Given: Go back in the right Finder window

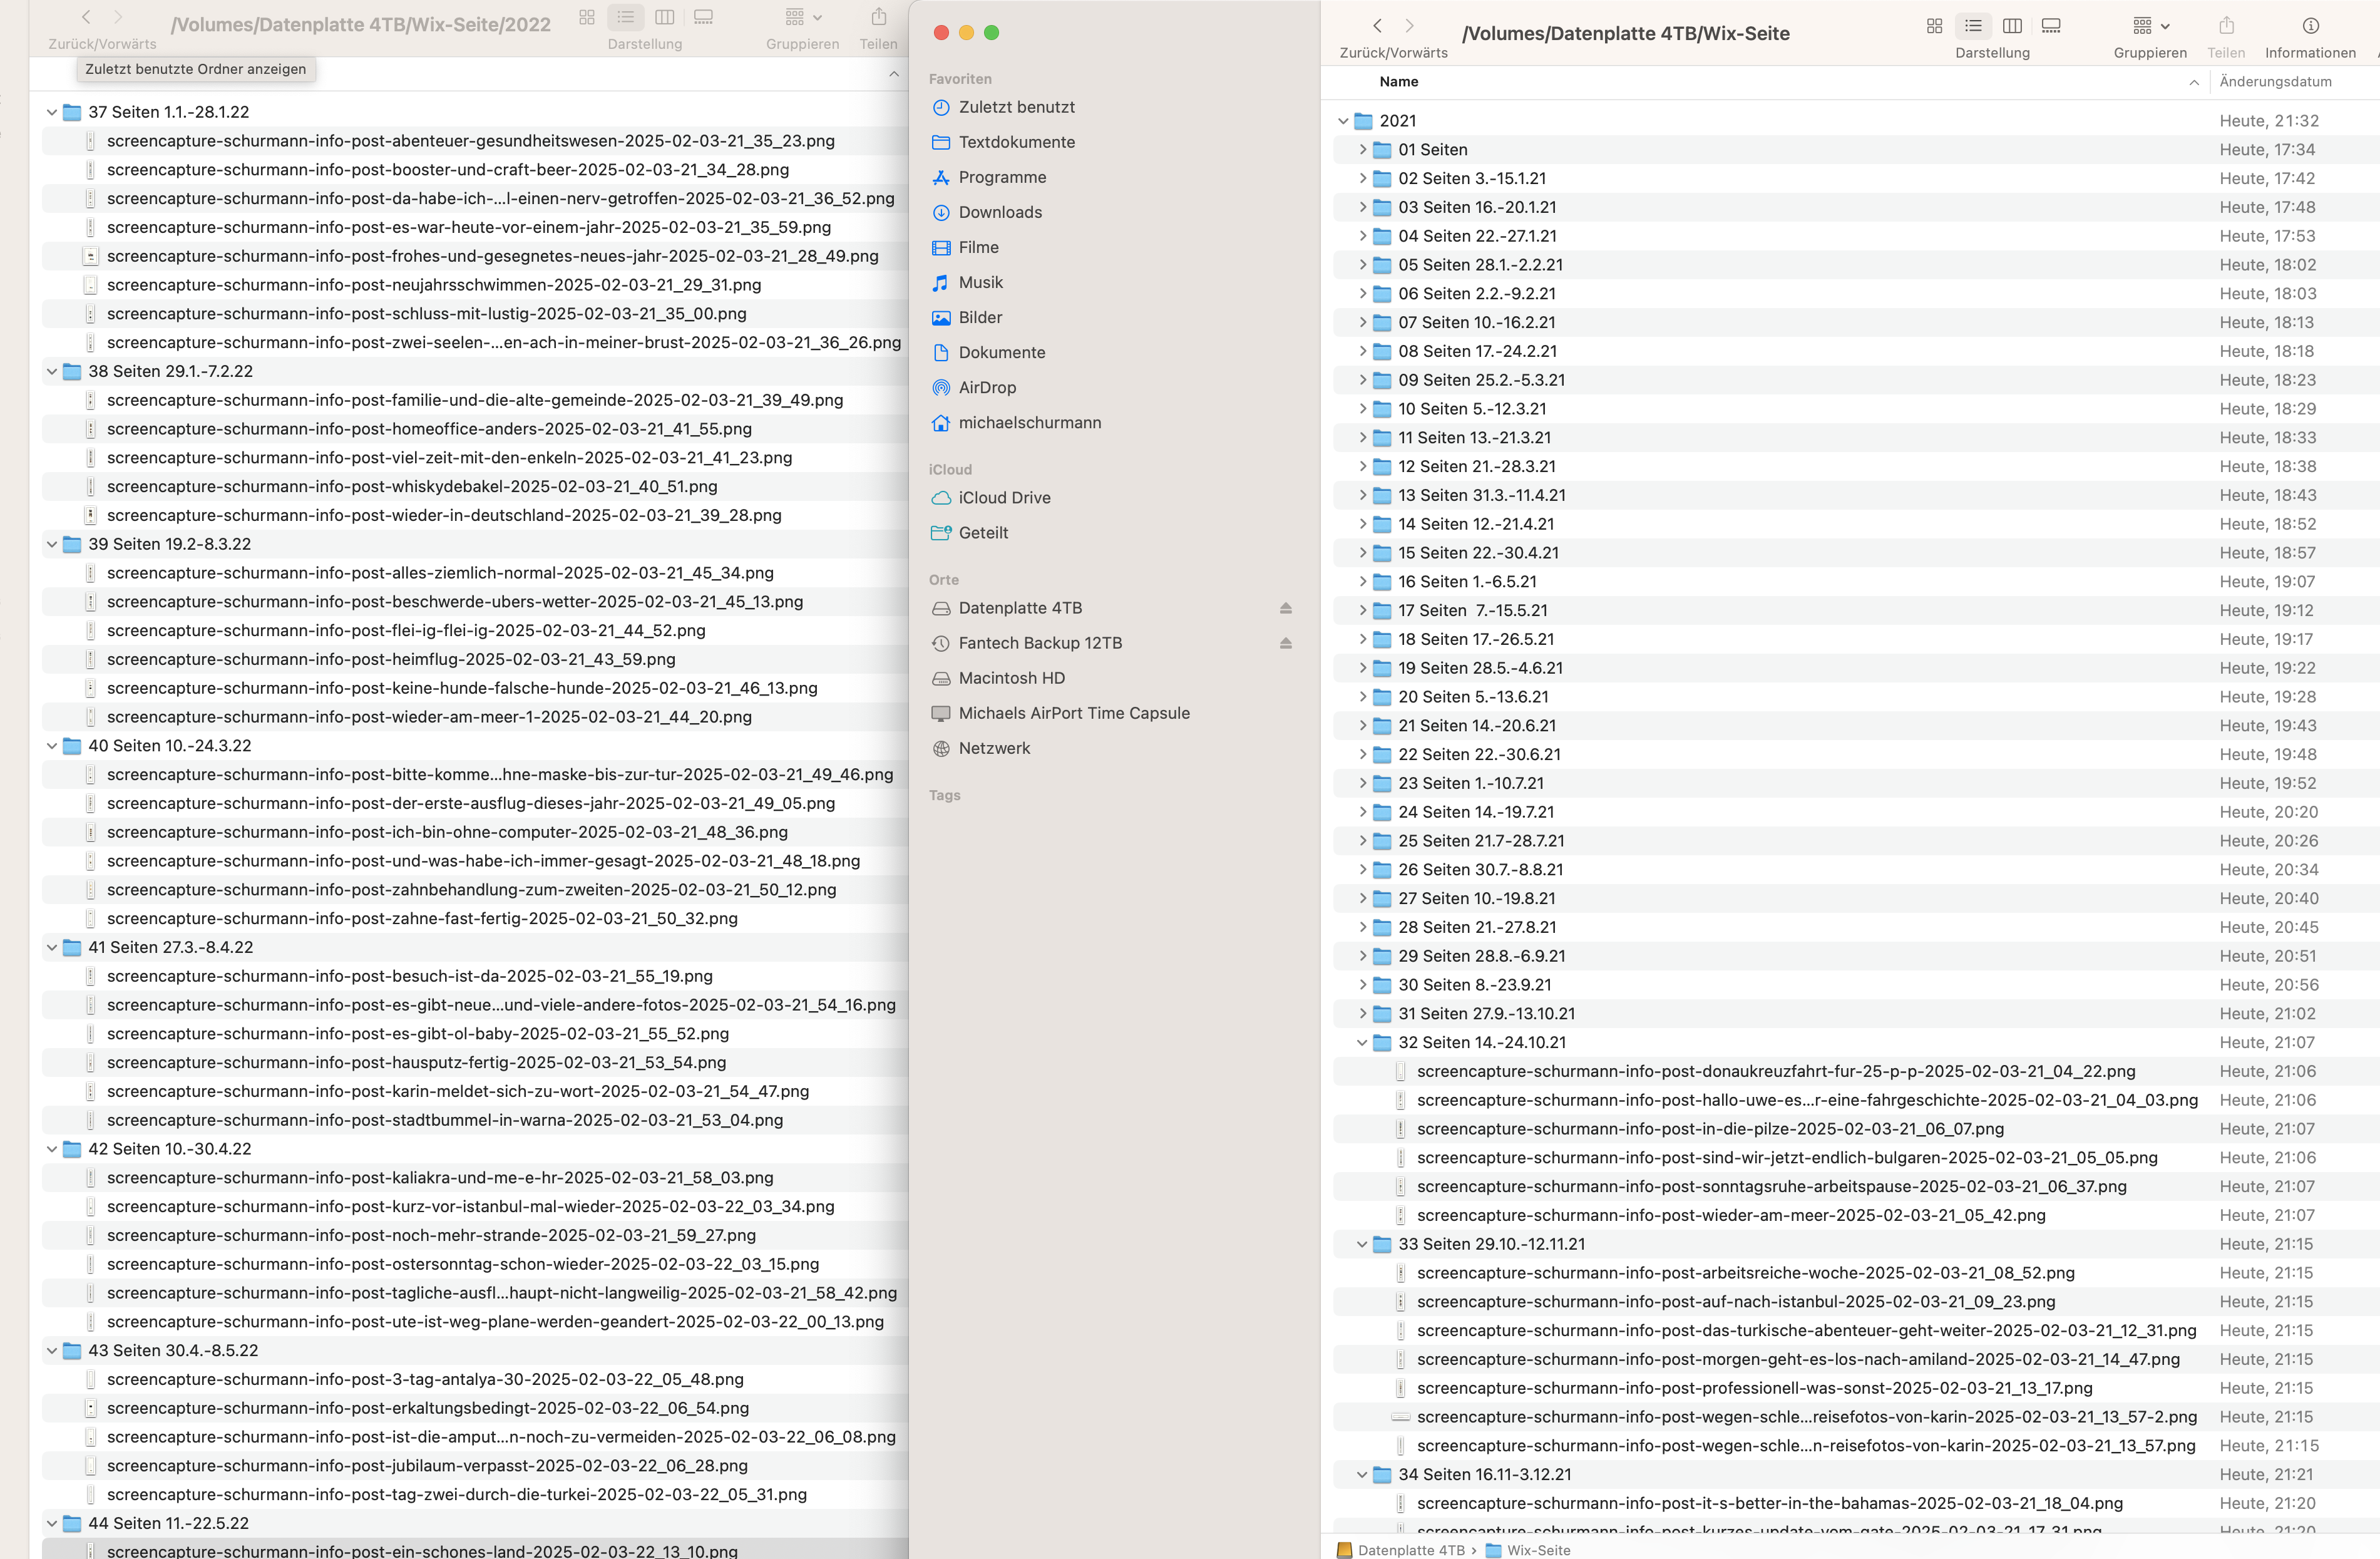Looking at the screenshot, I should pyautogui.click(x=1377, y=26).
